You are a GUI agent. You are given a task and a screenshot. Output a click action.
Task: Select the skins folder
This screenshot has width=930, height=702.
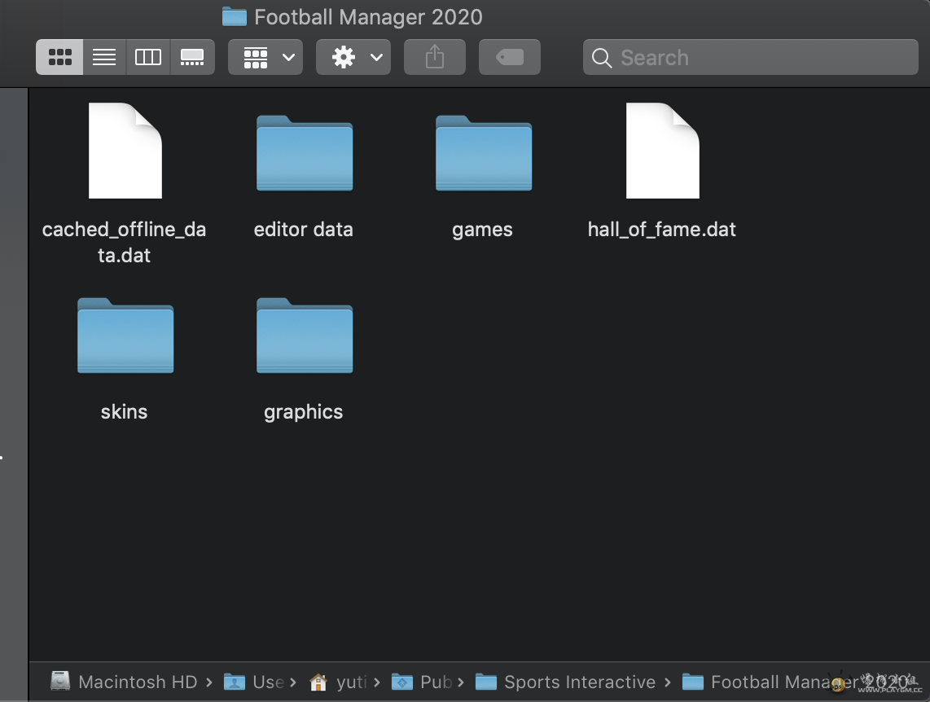coord(125,336)
